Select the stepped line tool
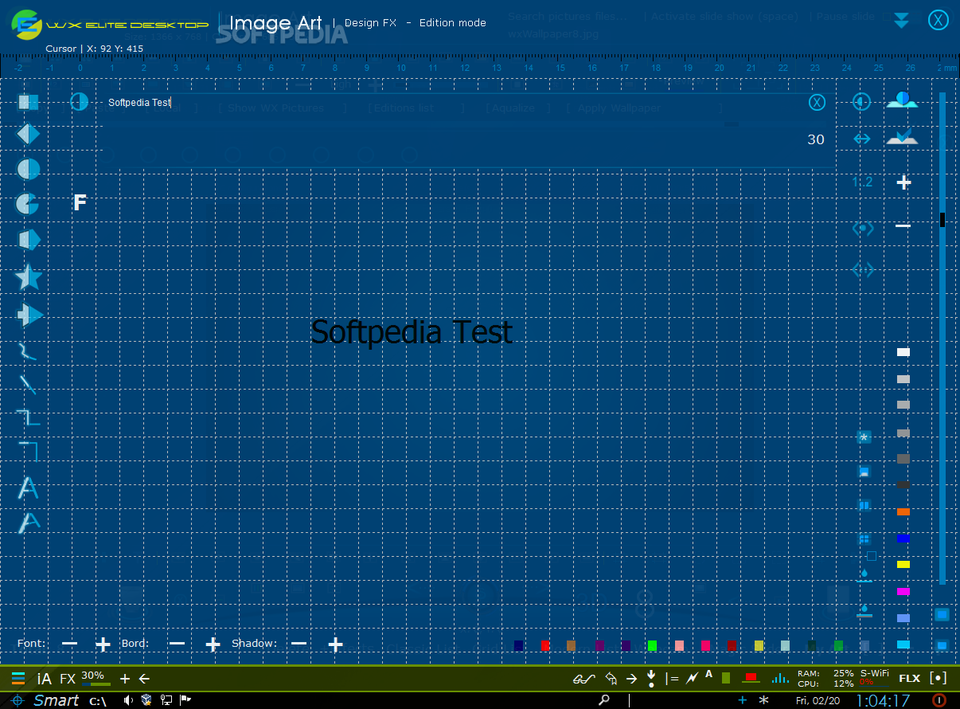 click(x=28, y=417)
